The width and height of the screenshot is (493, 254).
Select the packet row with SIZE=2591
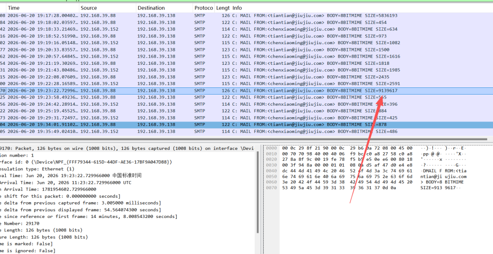pos(246,84)
